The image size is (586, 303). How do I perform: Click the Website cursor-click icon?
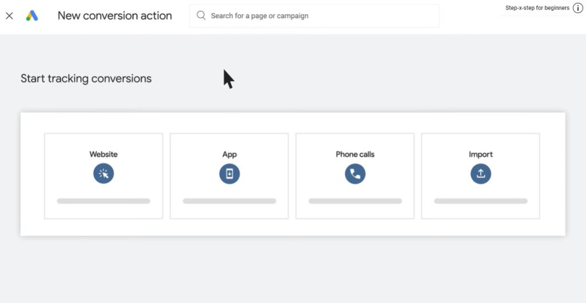click(x=104, y=174)
